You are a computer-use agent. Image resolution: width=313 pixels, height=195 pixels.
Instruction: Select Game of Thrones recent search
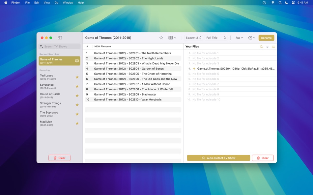(60, 61)
